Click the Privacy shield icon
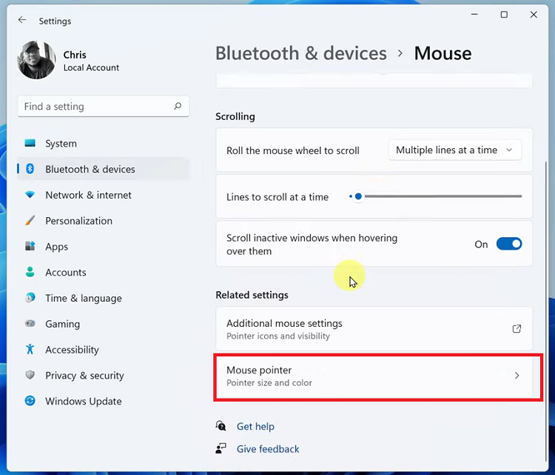The width and height of the screenshot is (555, 475). [x=30, y=375]
